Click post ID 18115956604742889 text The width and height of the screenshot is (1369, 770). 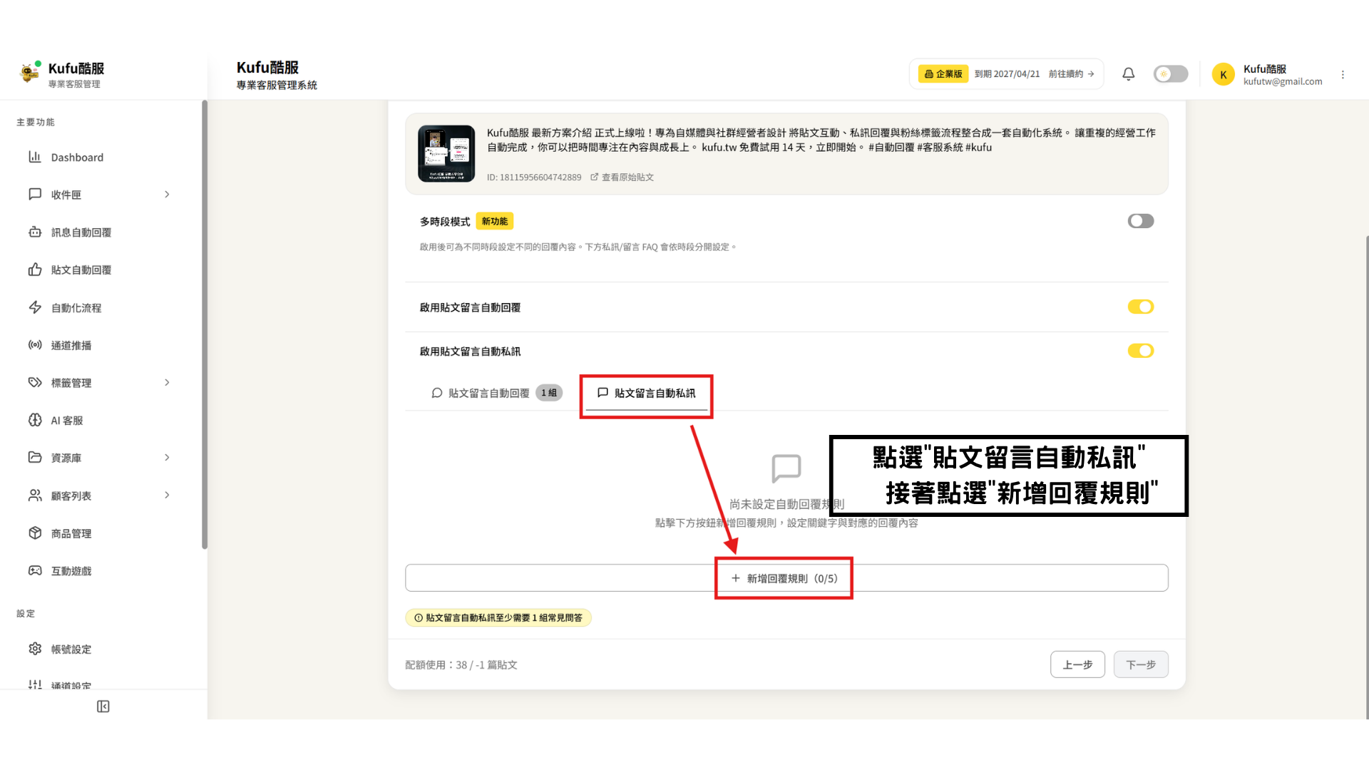pos(534,178)
